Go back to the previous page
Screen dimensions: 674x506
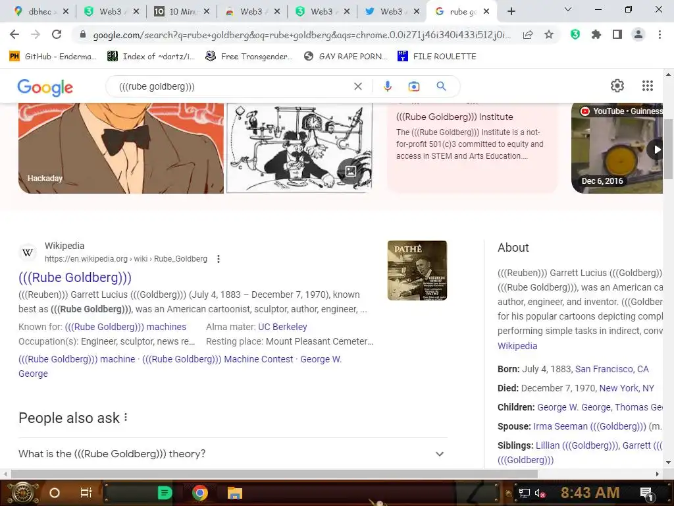click(14, 34)
